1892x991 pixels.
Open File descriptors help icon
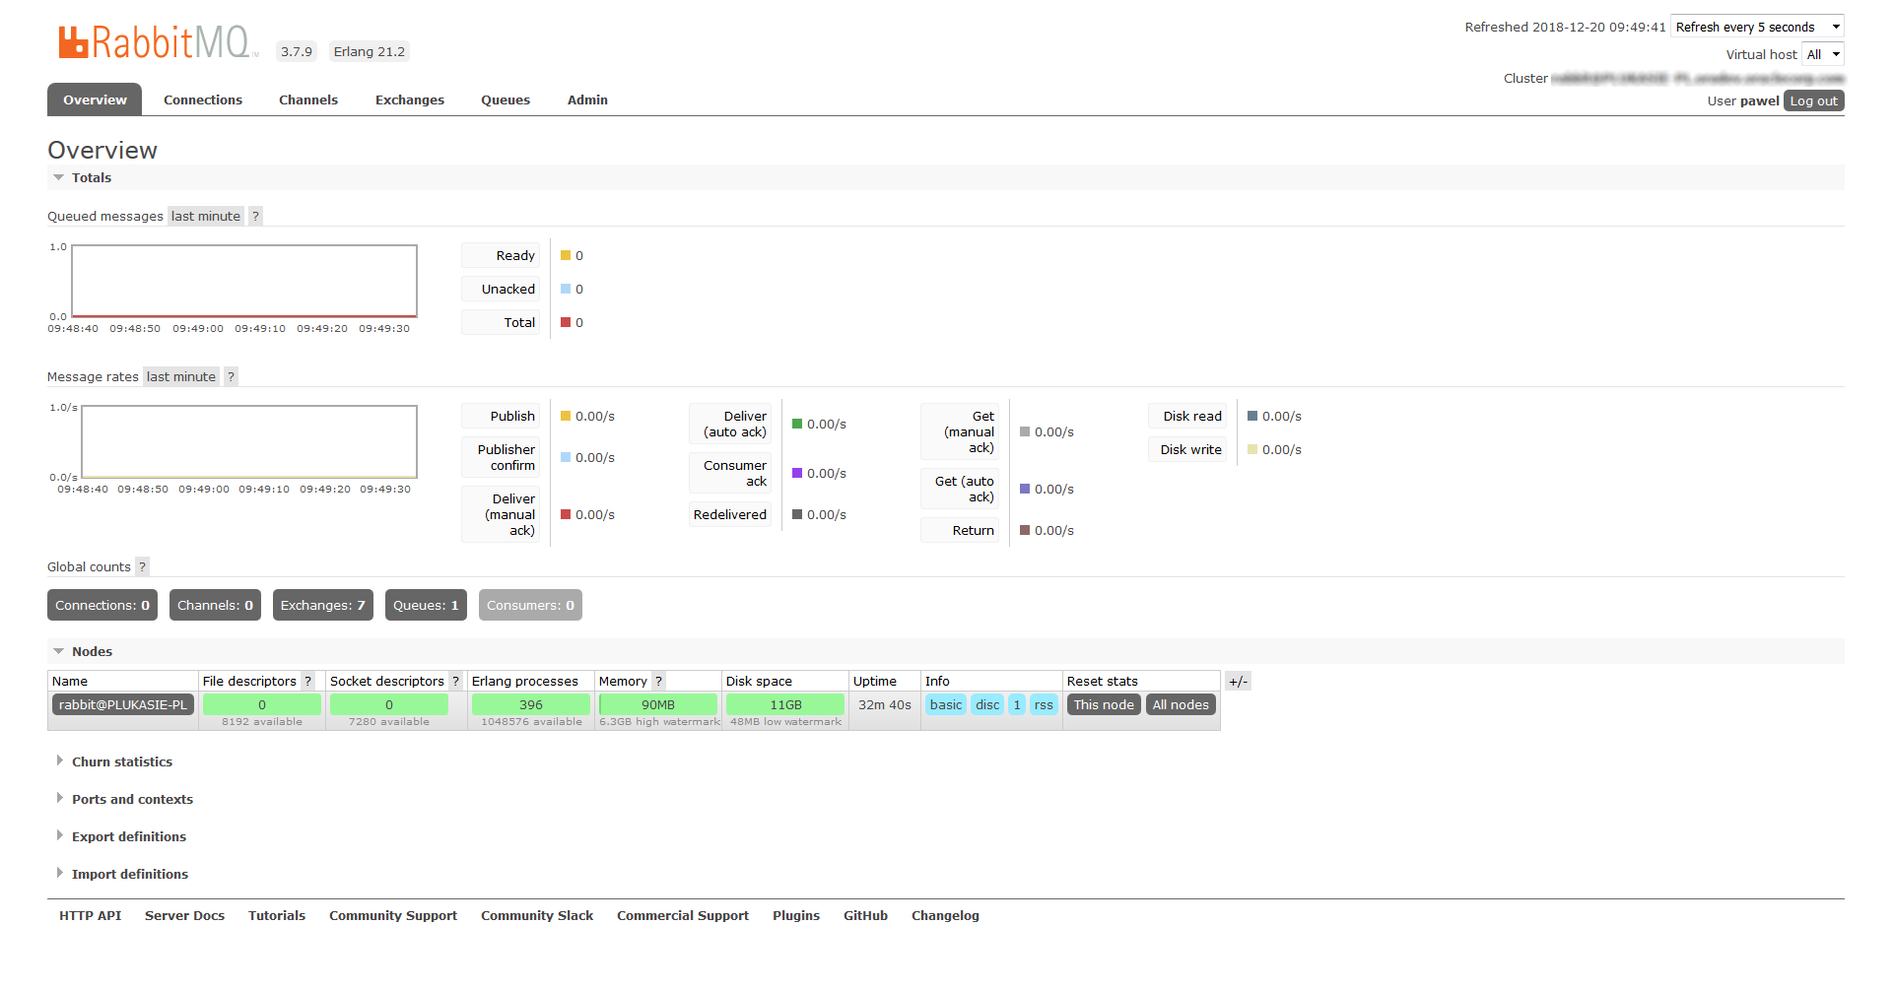point(307,681)
